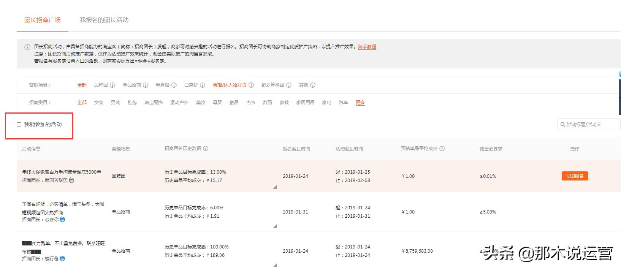The width and height of the screenshot is (621, 269).
Task: Click info icon next to 直播/达人招好货
Action: [251, 85]
